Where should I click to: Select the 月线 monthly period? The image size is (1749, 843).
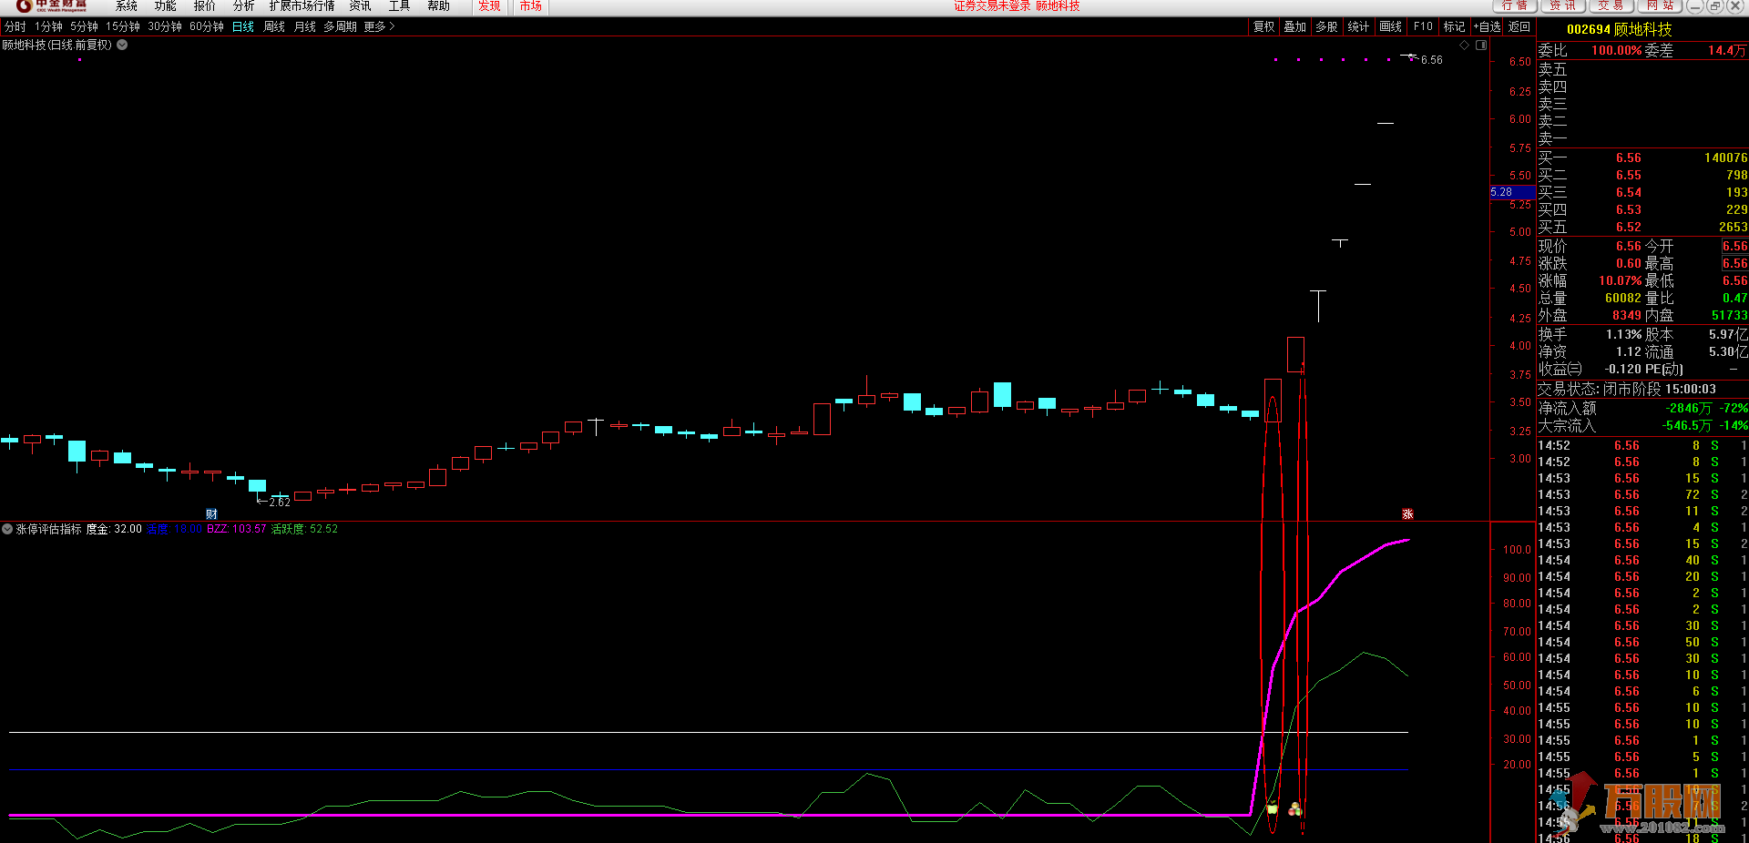pos(305,27)
